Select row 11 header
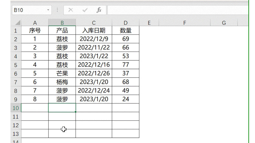The image size is (255, 143). 16,116
